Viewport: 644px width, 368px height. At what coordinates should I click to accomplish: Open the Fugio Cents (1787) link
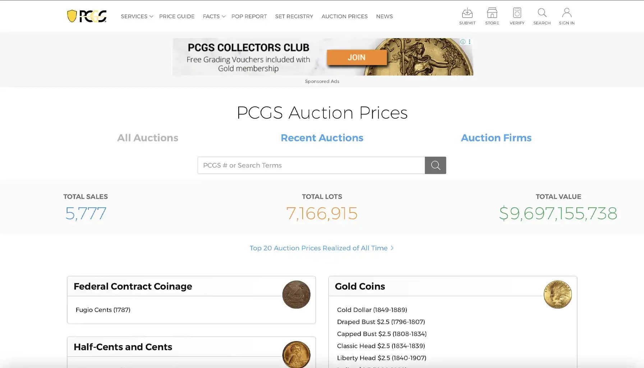click(x=103, y=310)
